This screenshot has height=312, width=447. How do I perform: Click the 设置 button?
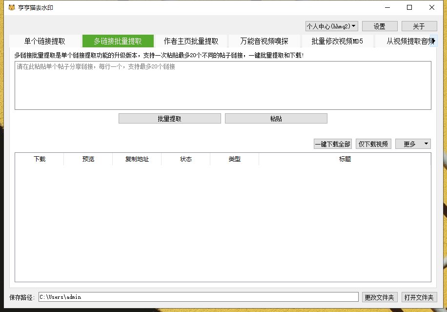[380, 26]
